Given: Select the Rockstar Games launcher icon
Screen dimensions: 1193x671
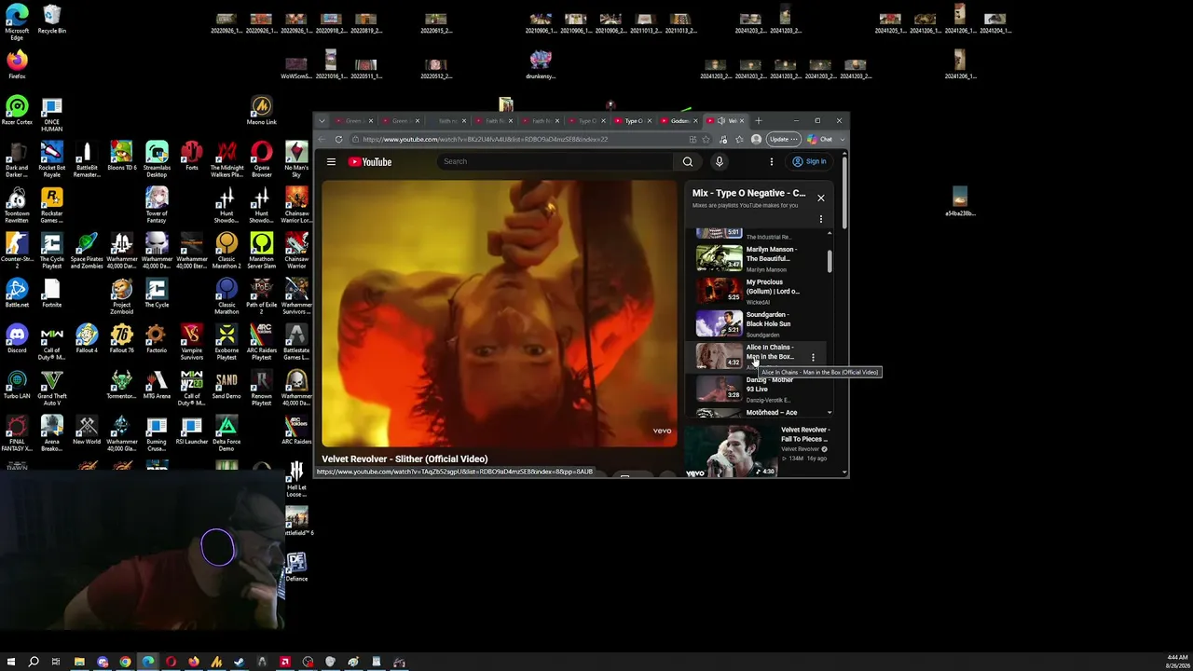Looking at the screenshot, I should (x=51, y=205).
